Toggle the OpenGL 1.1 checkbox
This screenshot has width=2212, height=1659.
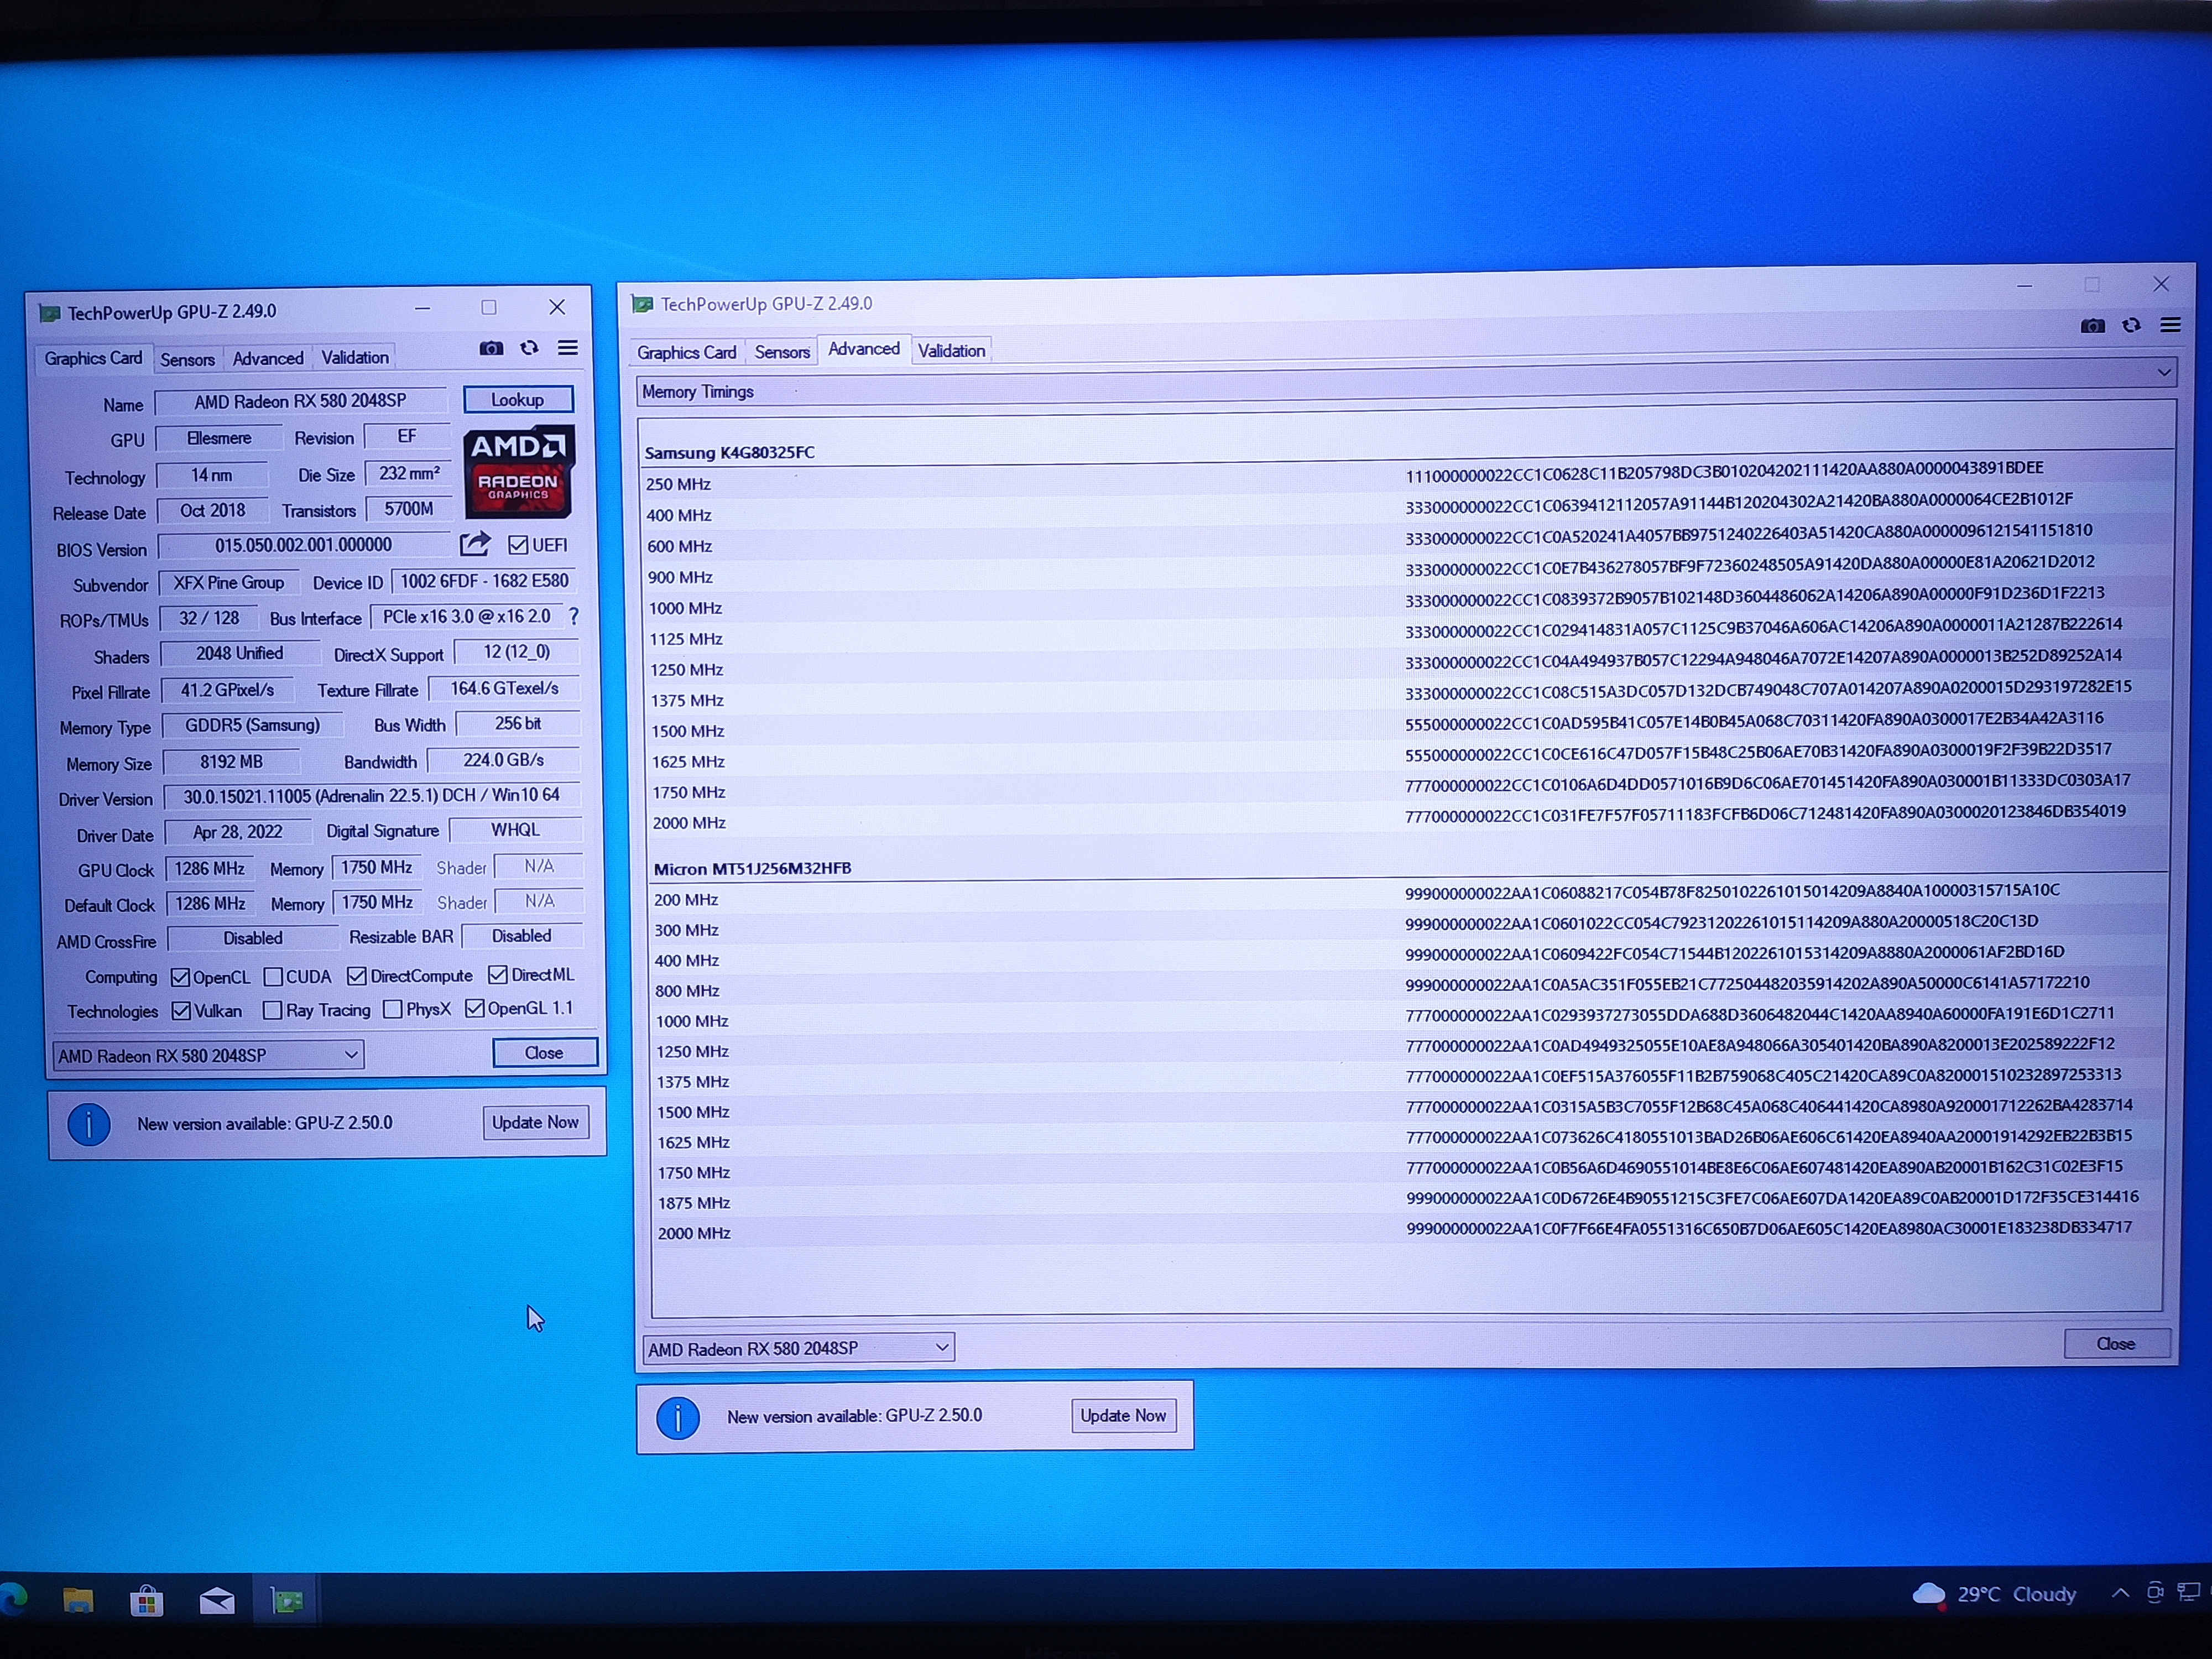tap(475, 1008)
